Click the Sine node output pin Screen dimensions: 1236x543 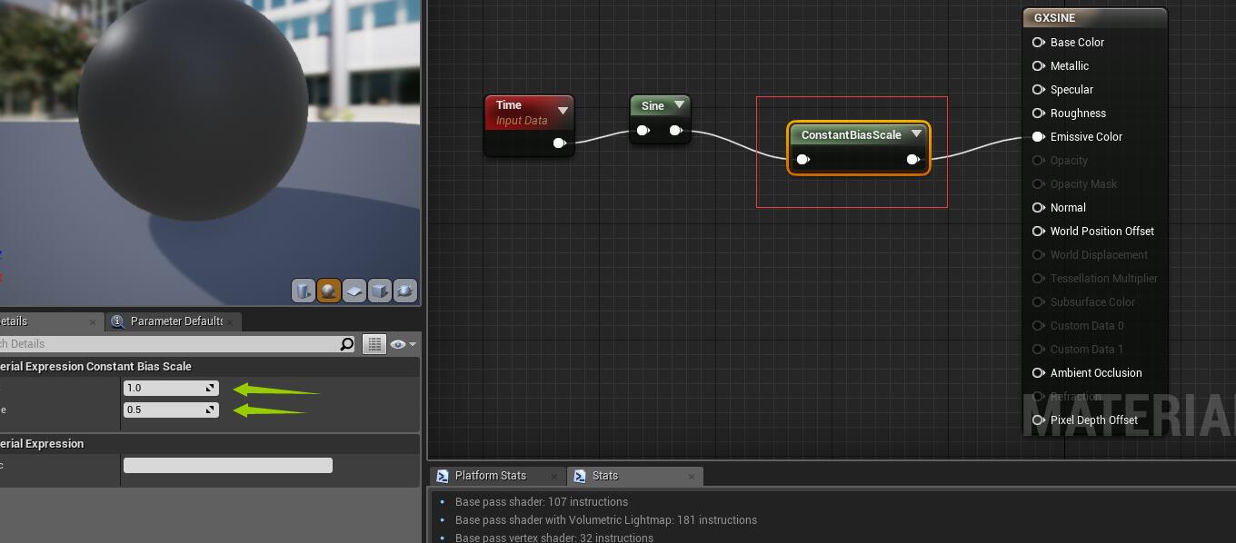tap(676, 131)
